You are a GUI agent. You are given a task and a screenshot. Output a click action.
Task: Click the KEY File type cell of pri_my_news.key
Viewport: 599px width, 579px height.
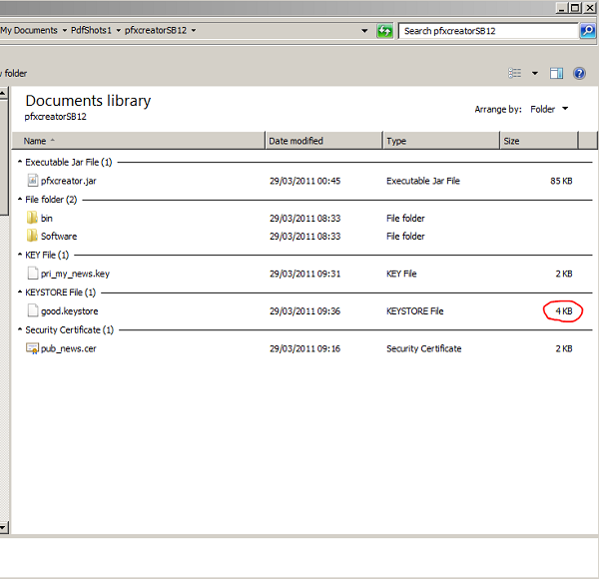tap(401, 274)
